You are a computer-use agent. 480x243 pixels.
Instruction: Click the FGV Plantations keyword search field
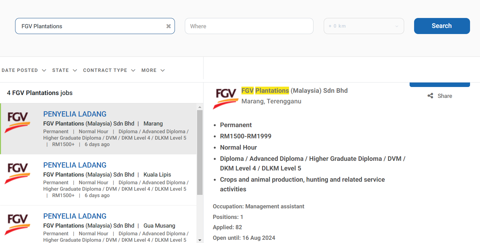tap(95, 26)
